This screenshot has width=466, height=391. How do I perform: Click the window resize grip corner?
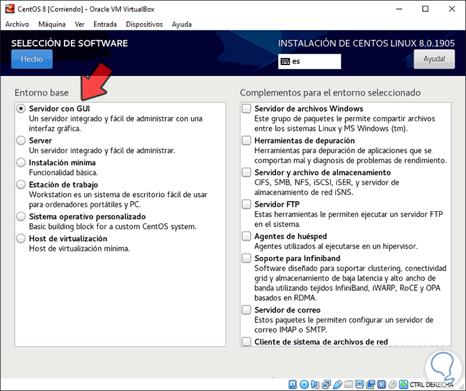pyautogui.click(x=462, y=387)
